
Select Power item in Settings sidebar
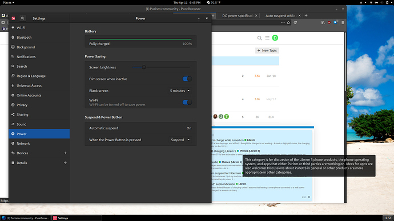pyautogui.click(x=39, y=134)
